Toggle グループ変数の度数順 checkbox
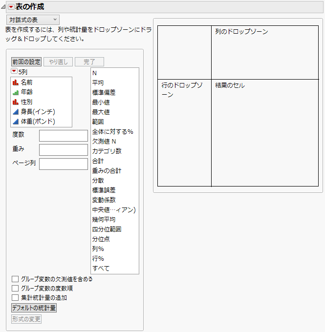The image size is (325, 332). point(15,289)
